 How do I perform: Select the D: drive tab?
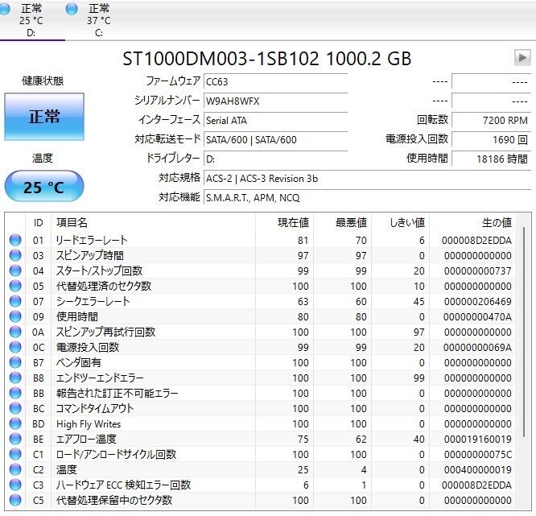click(31, 20)
